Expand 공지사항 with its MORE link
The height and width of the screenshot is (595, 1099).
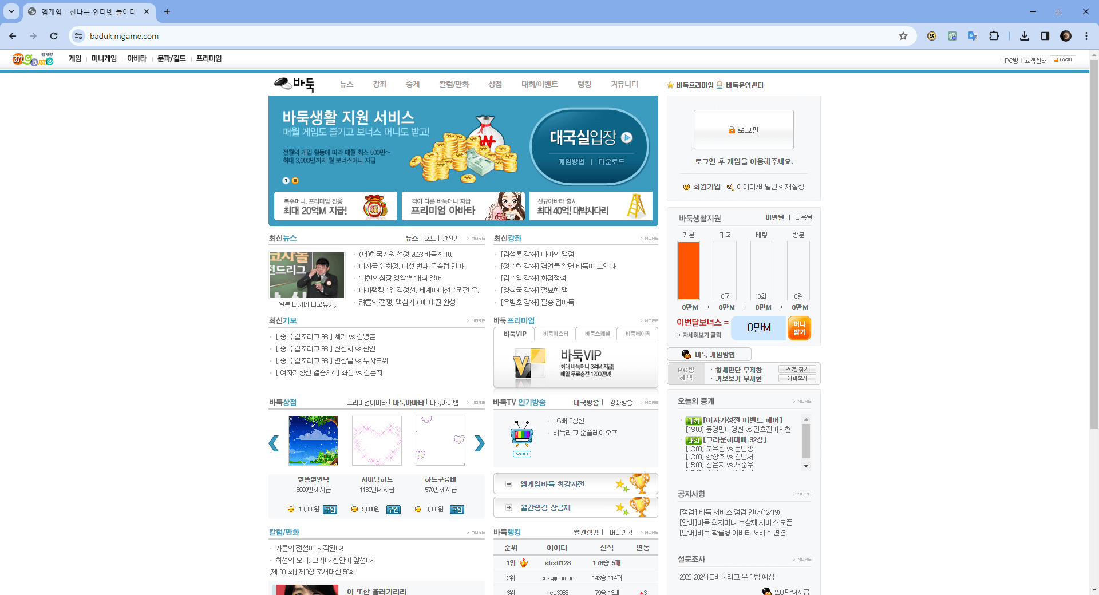(x=802, y=494)
